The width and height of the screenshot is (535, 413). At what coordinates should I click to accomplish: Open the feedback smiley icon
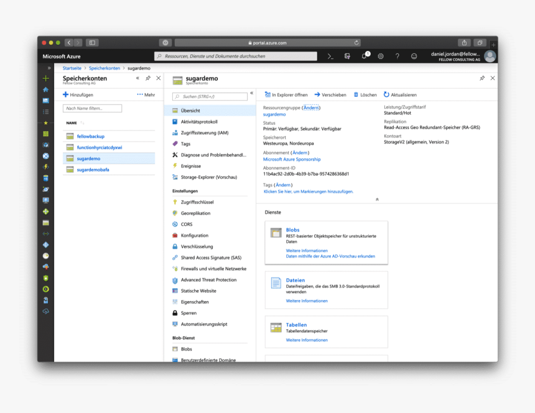(414, 57)
